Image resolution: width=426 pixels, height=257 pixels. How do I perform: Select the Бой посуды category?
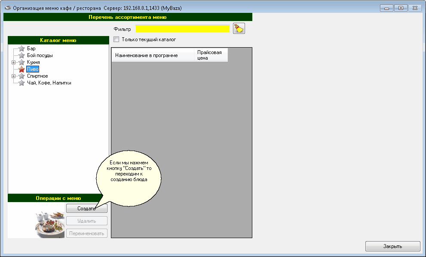(x=40, y=55)
